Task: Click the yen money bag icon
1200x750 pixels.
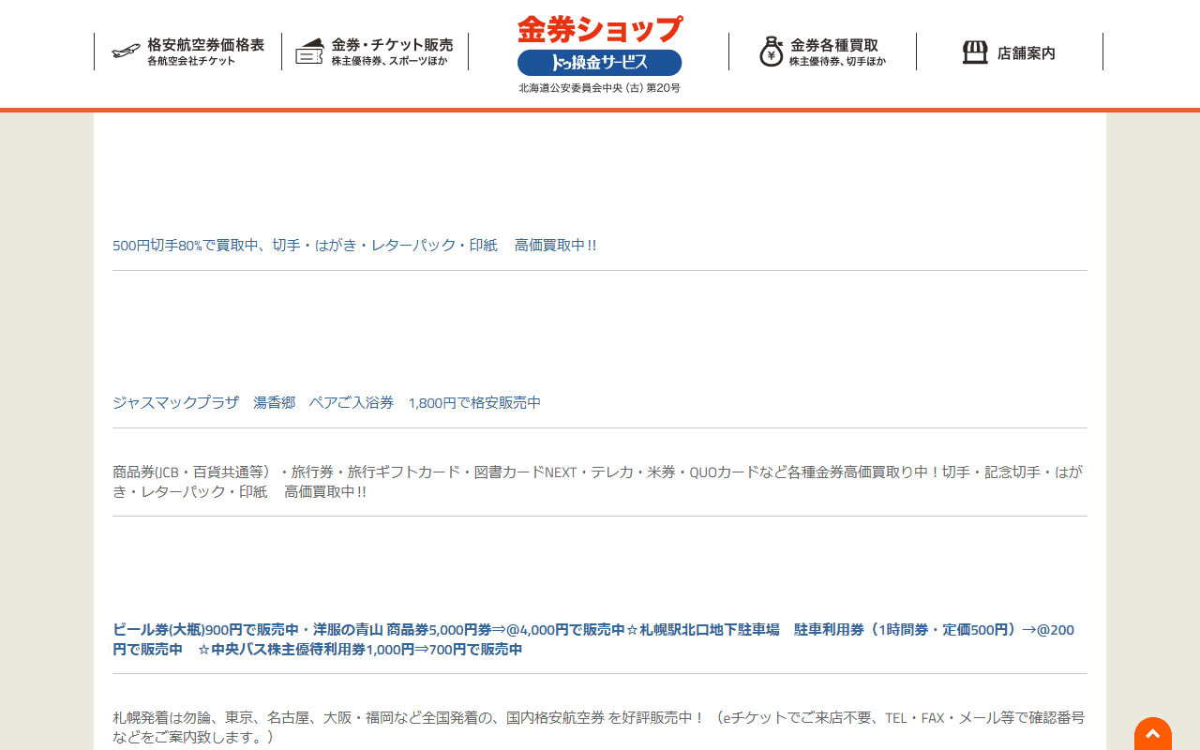Action: [771, 52]
